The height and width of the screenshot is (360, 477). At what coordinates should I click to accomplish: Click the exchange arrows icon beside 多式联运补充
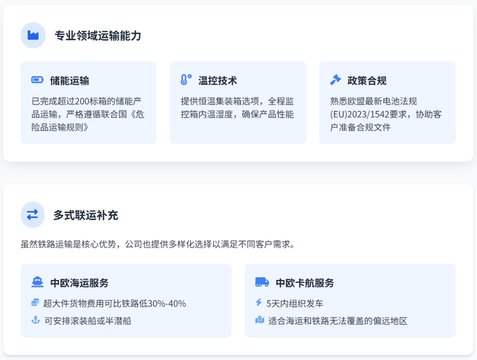coord(33,215)
